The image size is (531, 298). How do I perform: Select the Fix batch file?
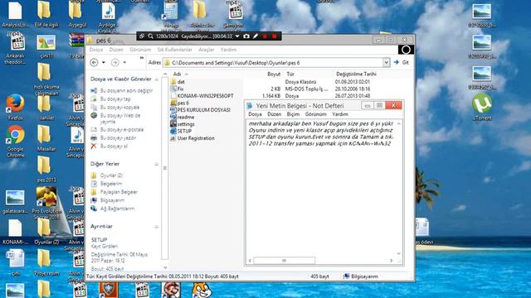pyautogui.click(x=181, y=89)
